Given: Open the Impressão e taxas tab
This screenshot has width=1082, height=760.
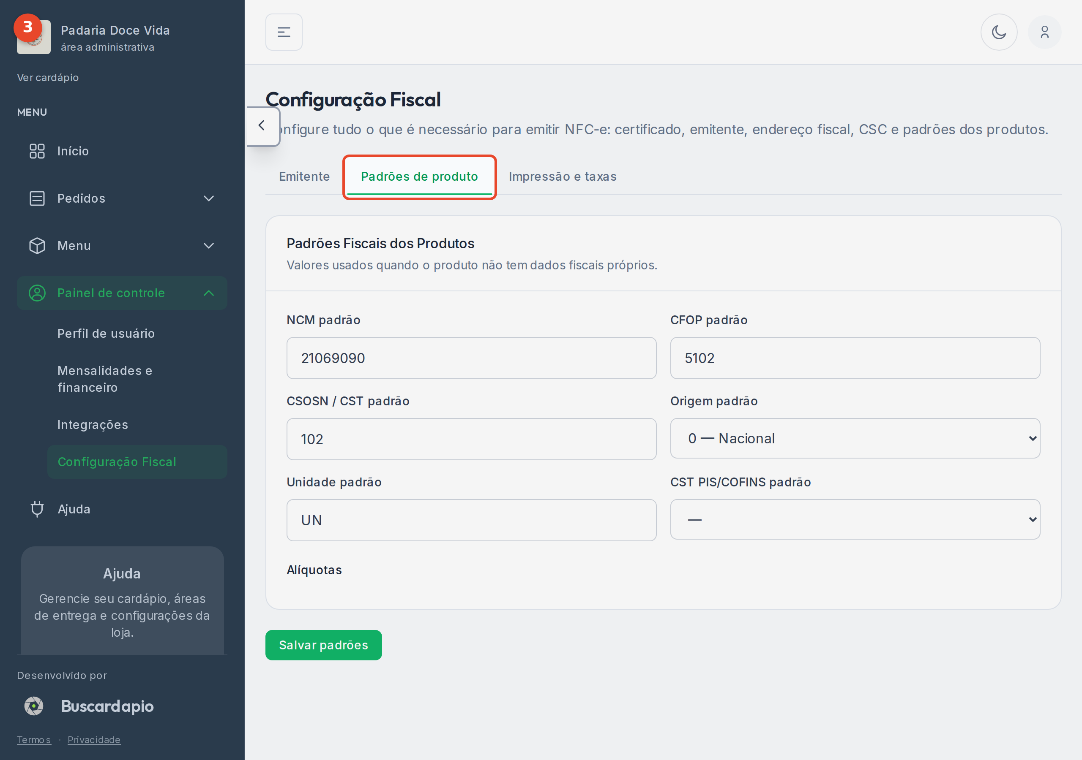Looking at the screenshot, I should (562, 176).
